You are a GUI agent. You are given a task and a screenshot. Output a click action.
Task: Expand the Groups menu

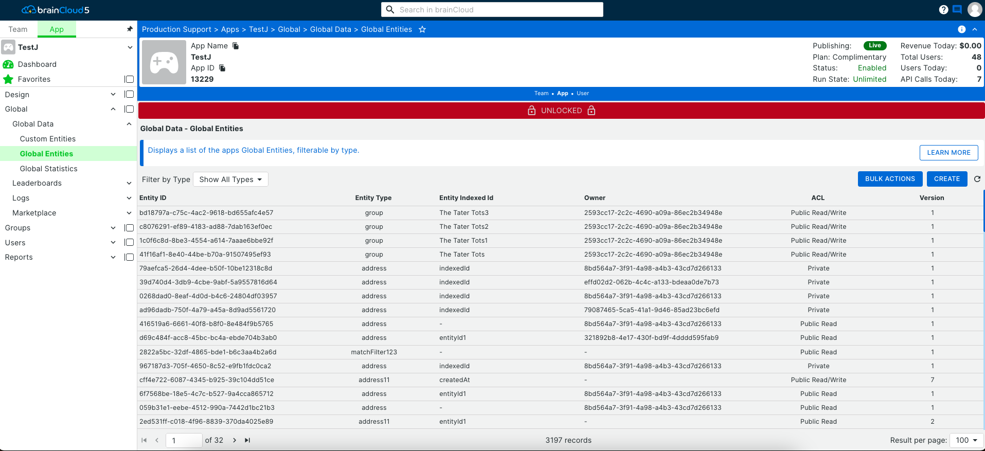[113, 228]
